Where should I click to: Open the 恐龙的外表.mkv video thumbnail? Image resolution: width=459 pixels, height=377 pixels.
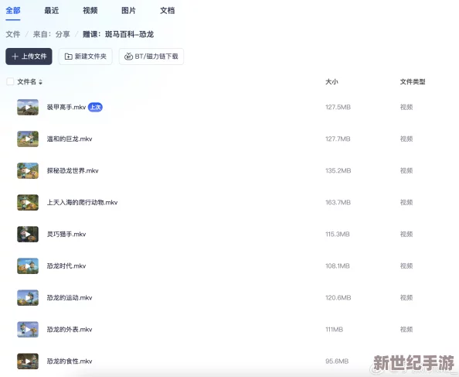click(x=28, y=330)
